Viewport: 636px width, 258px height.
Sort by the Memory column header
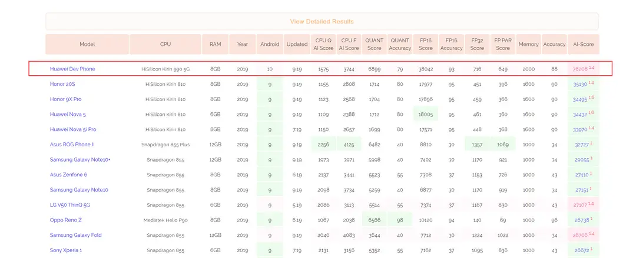[x=528, y=44]
